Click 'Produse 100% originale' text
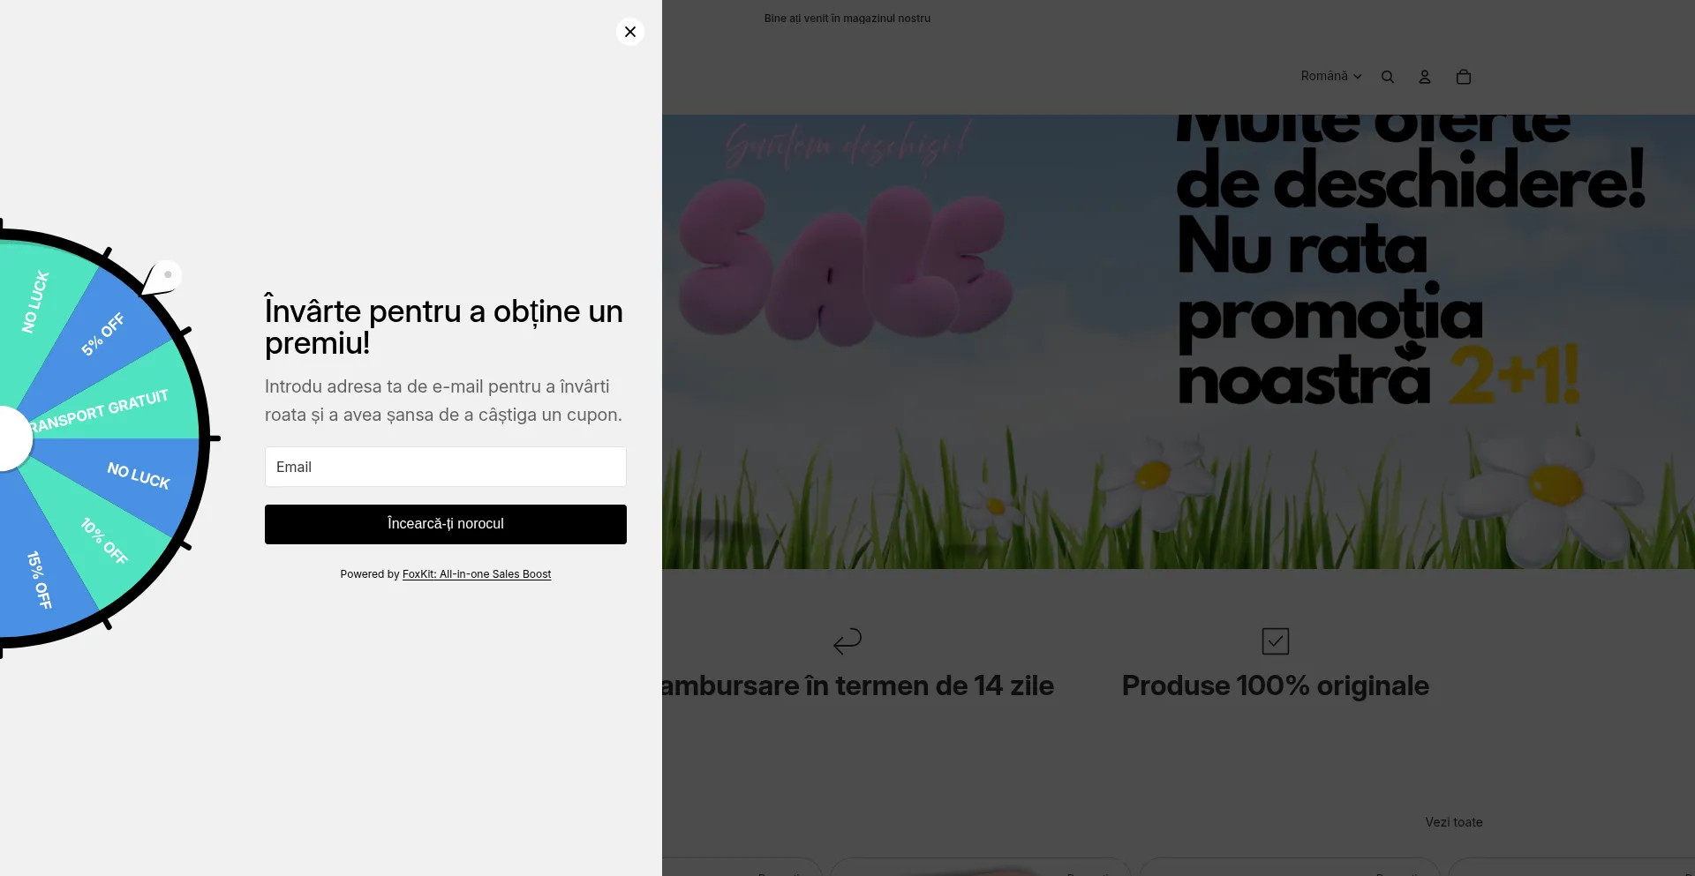Image resolution: width=1695 pixels, height=876 pixels. [1276, 685]
